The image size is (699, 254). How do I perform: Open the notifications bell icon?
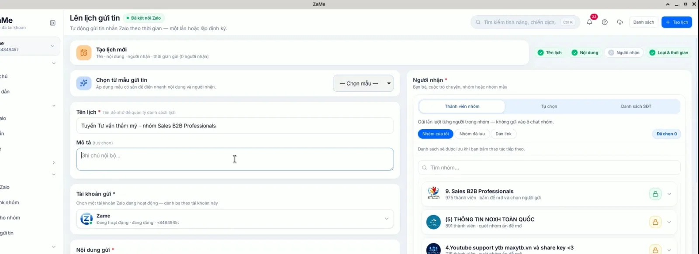590,22
